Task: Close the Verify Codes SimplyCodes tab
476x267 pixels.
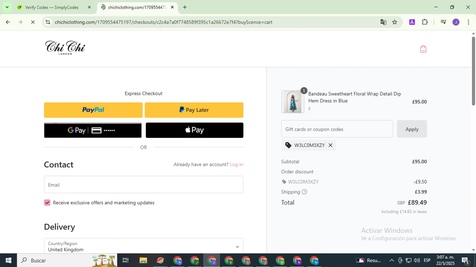Action: click(x=89, y=7)
